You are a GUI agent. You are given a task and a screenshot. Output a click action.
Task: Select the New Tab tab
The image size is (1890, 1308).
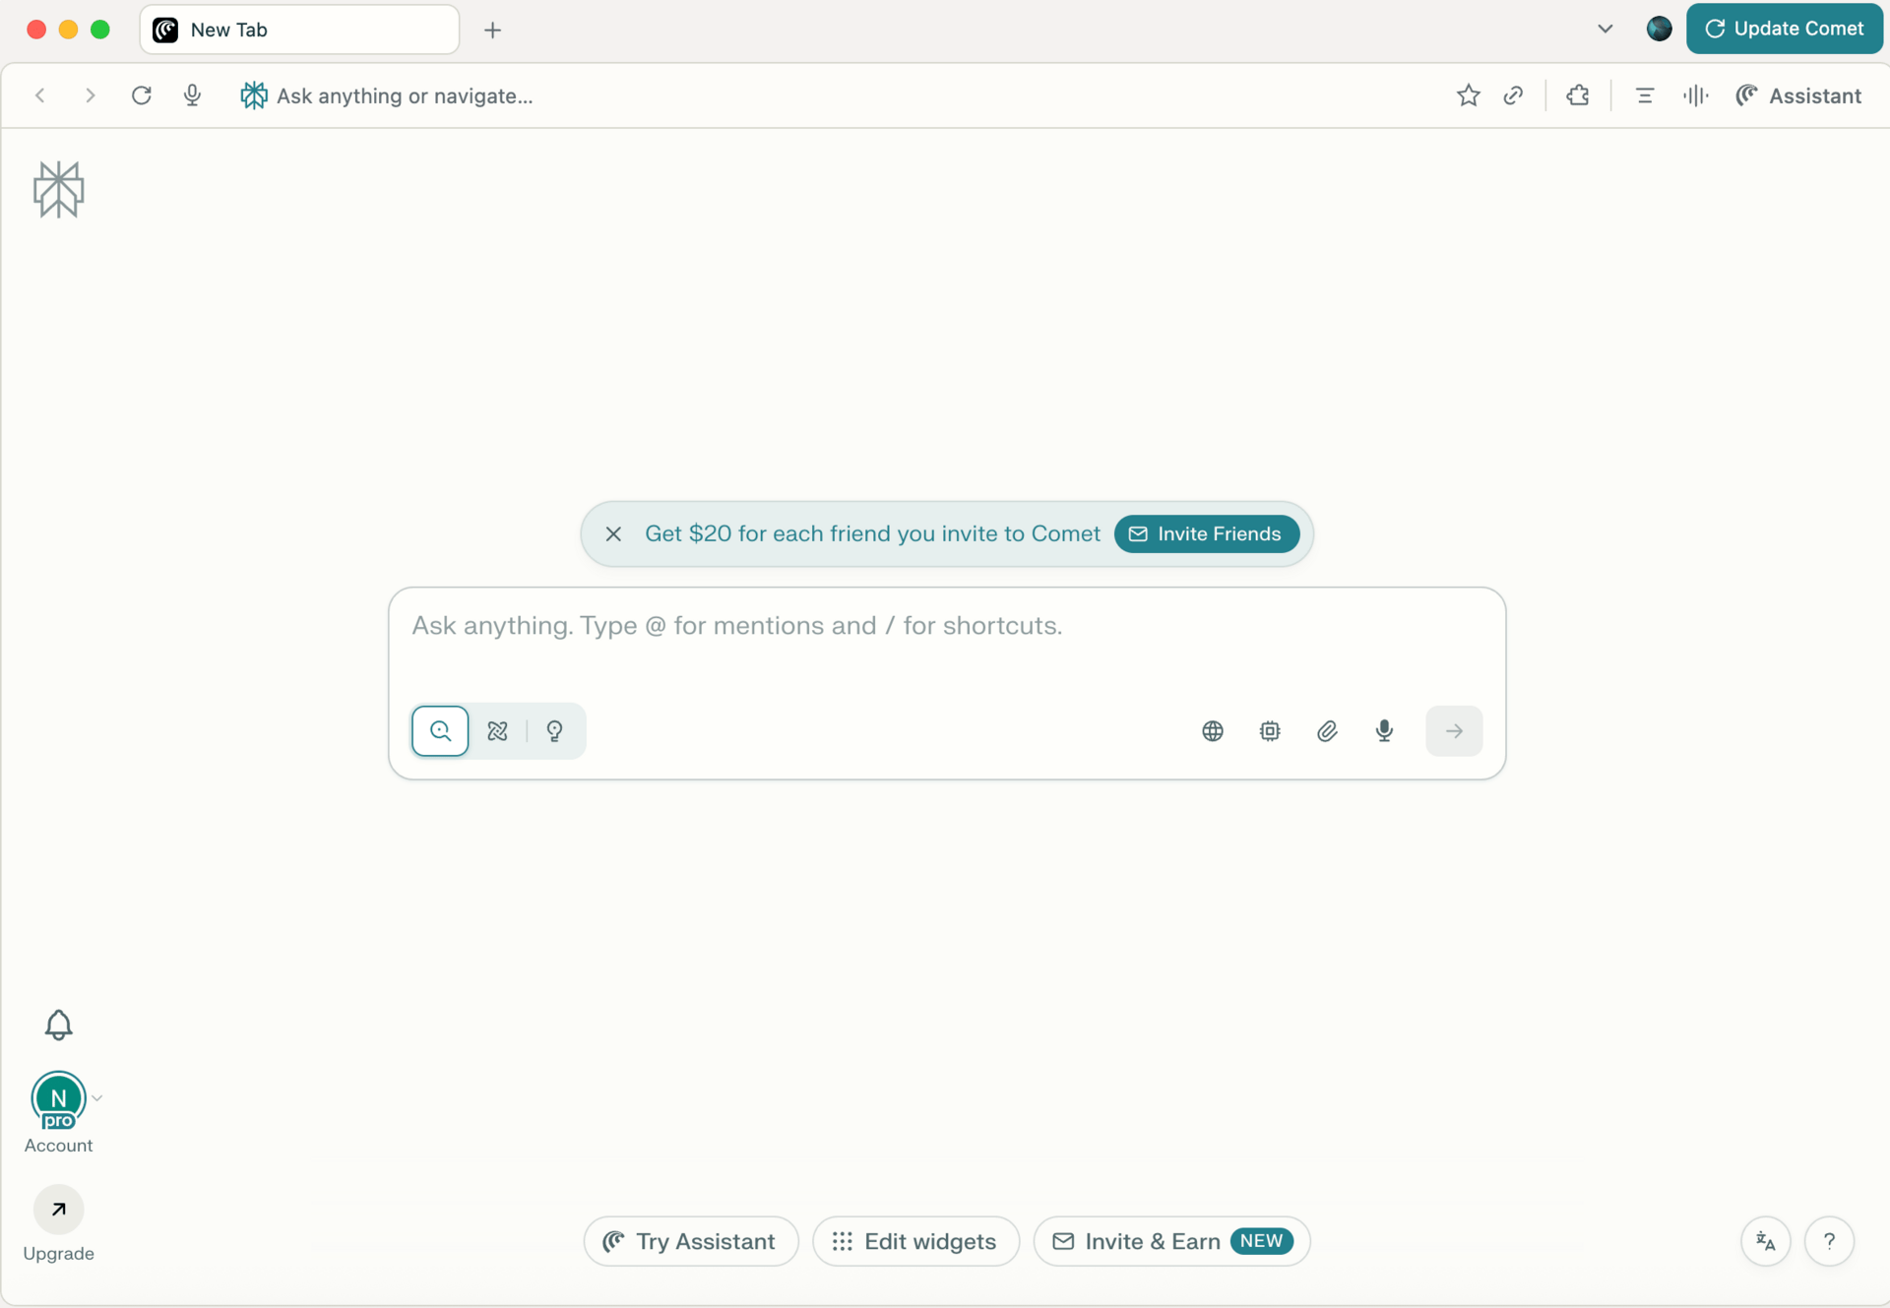coord(299,30)
